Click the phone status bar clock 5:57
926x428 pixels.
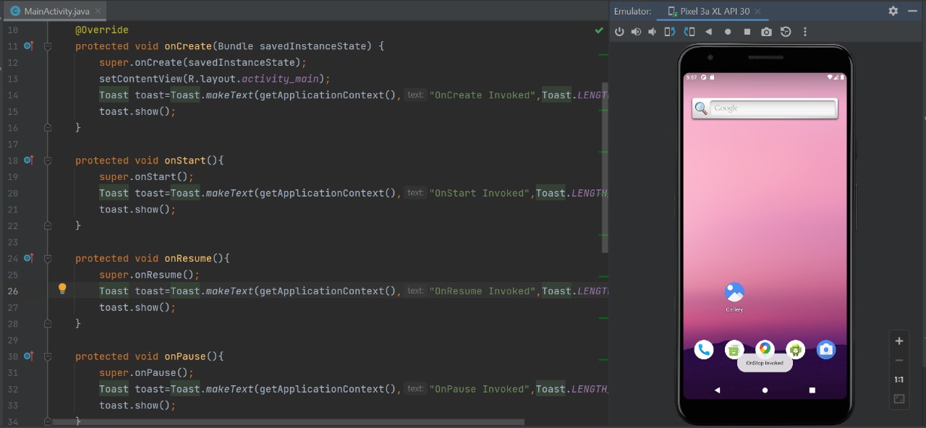coord(692,77)
